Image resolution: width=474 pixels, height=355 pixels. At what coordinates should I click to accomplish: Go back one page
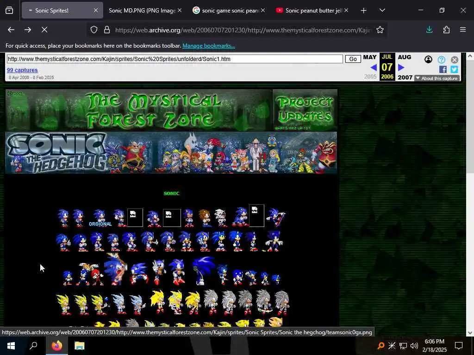click(x=11, y=30)
